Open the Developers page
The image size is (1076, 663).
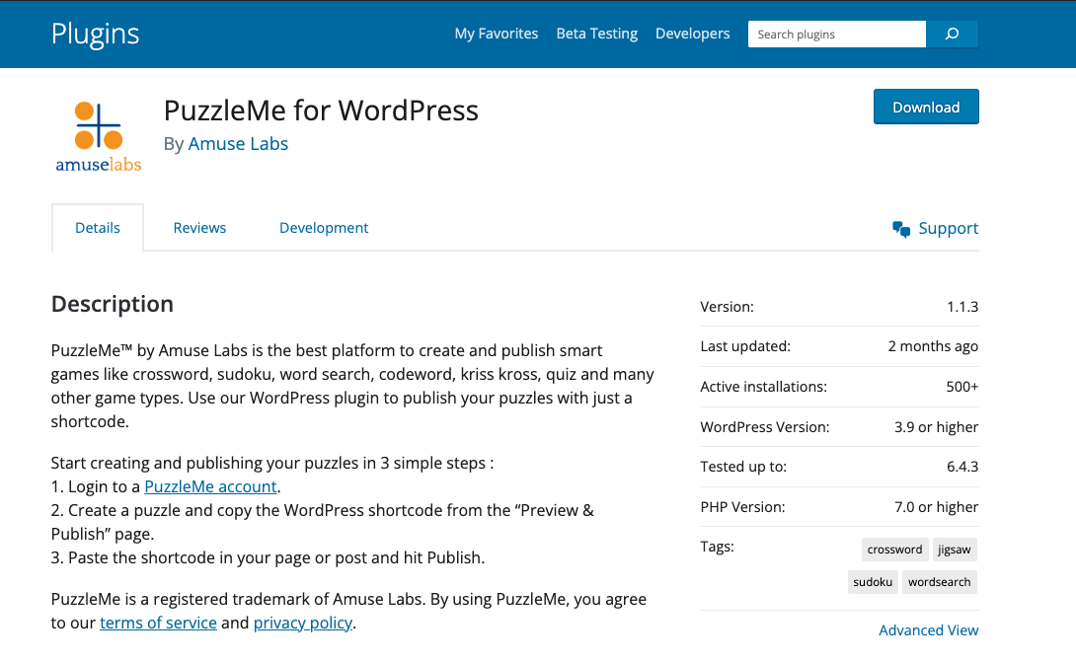(692, 33)
